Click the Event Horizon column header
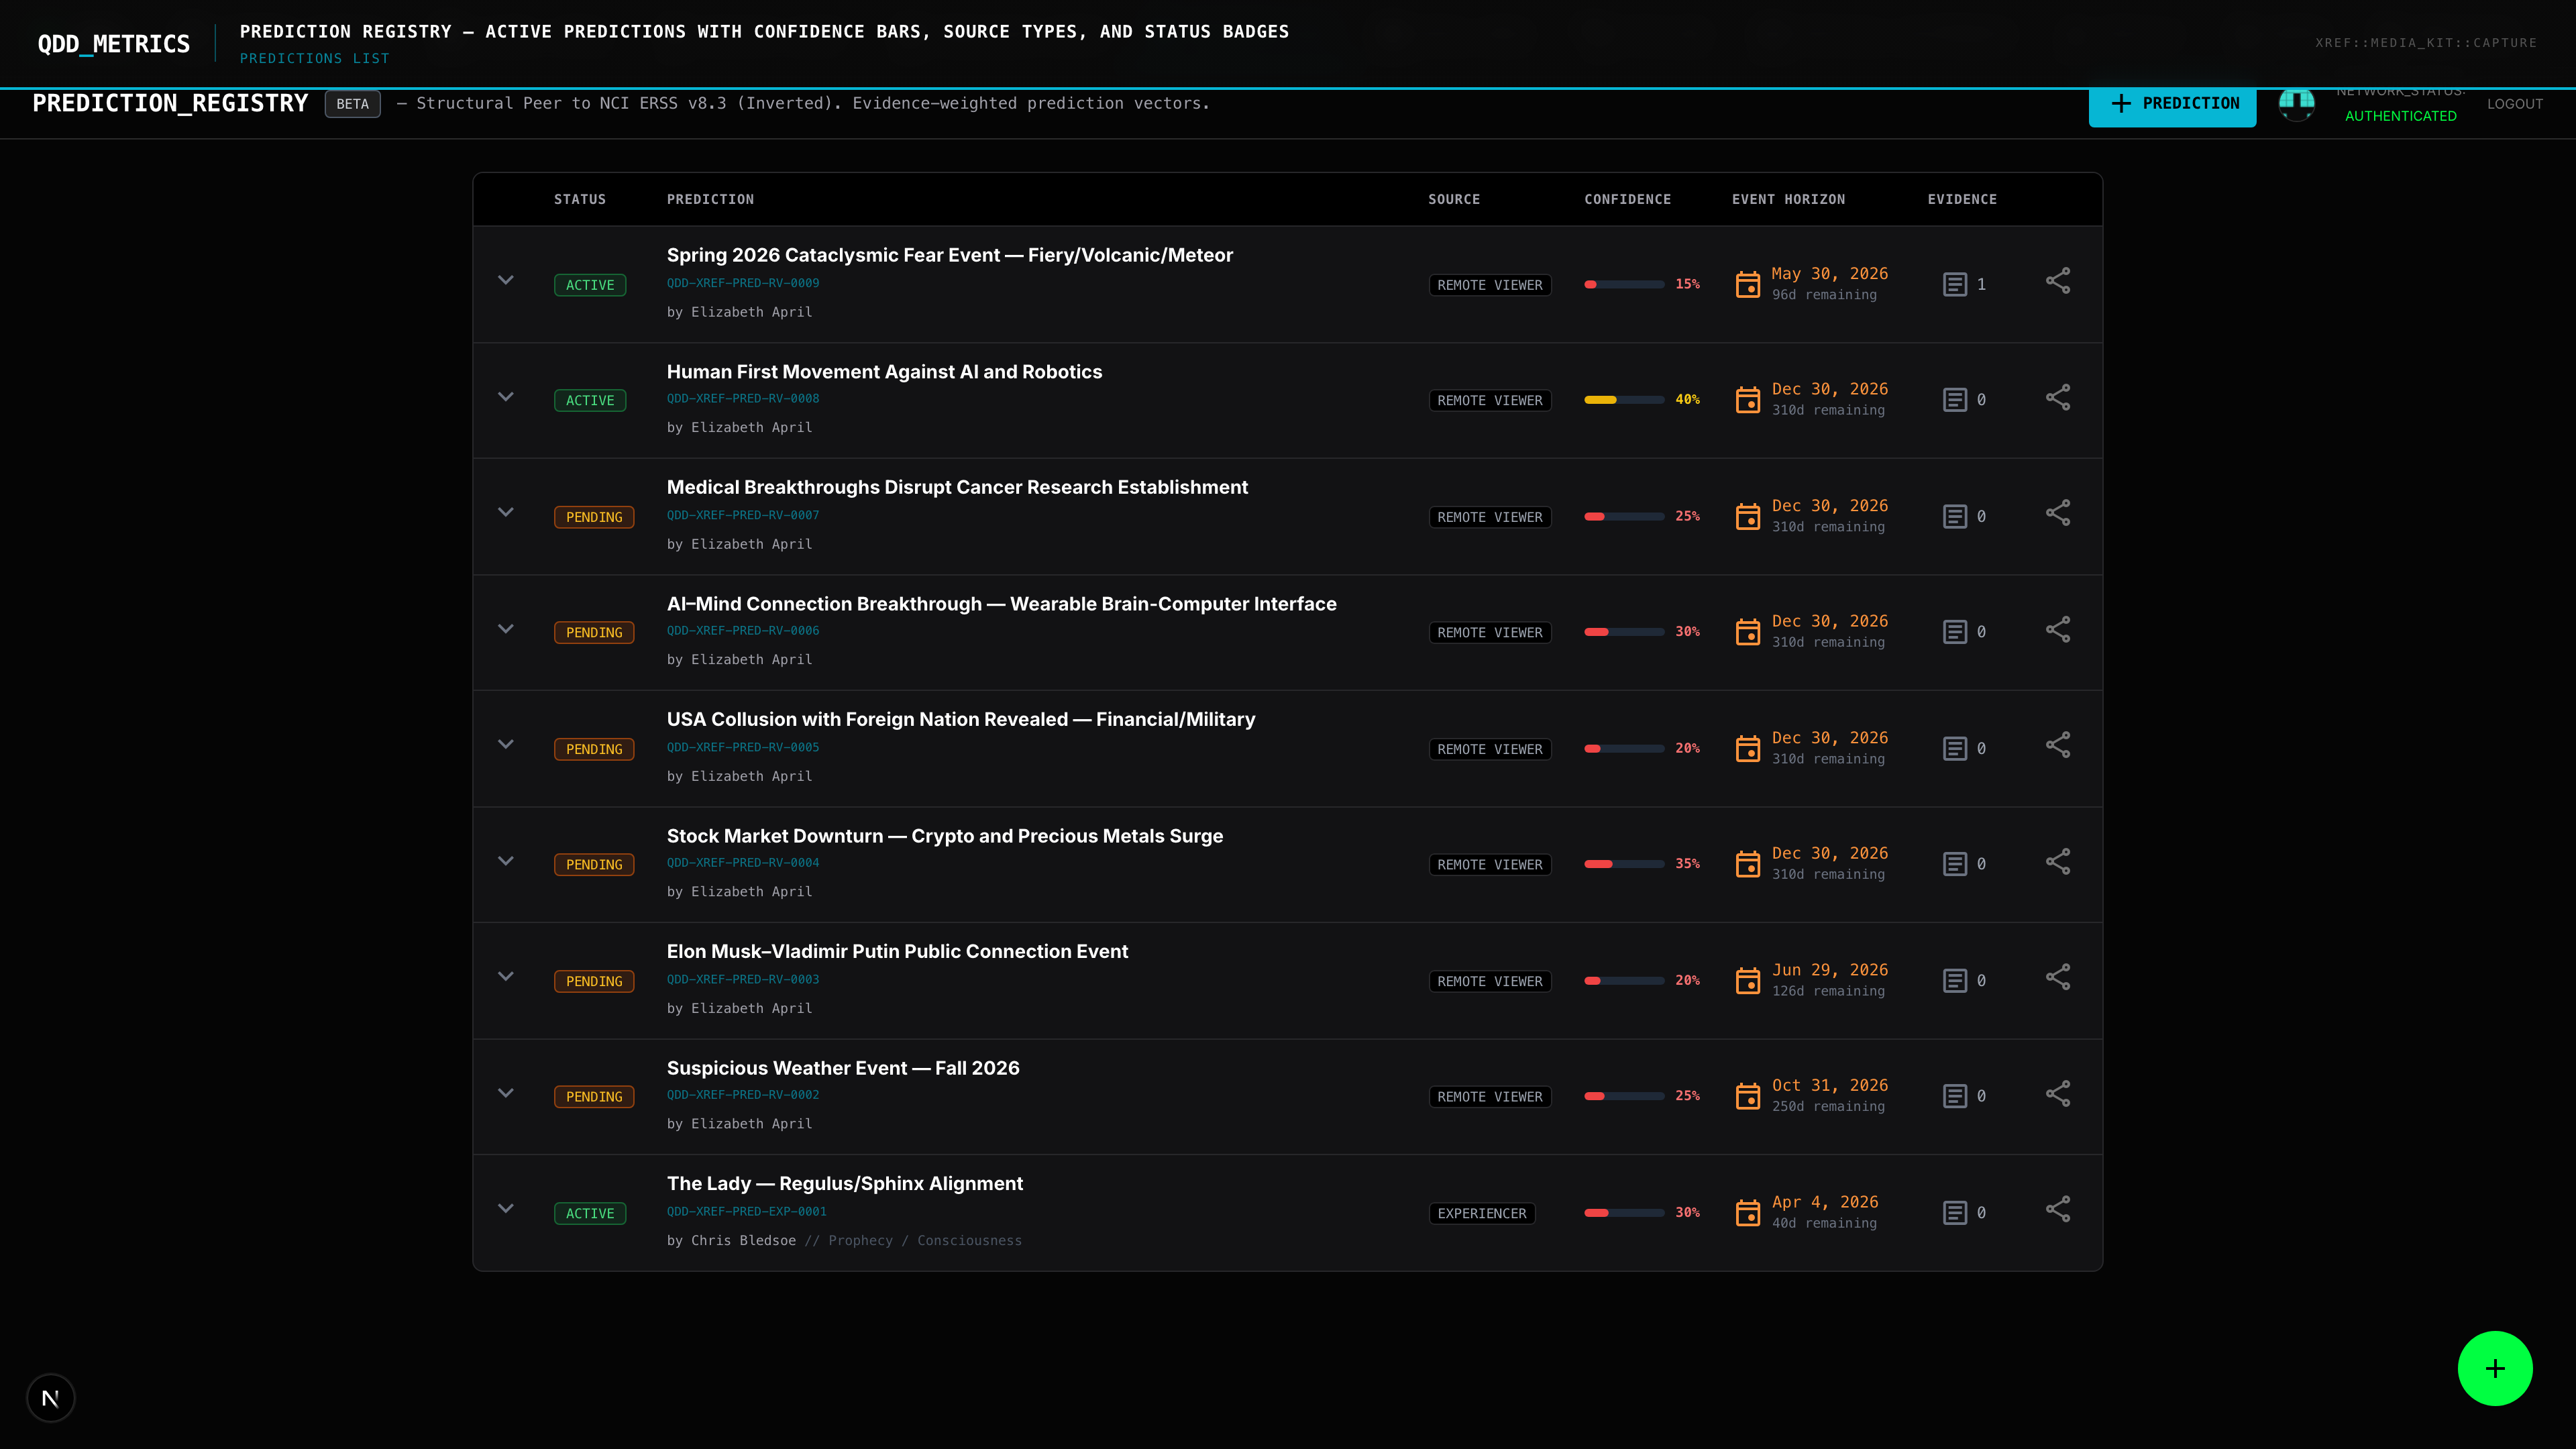 (1788, 199)
